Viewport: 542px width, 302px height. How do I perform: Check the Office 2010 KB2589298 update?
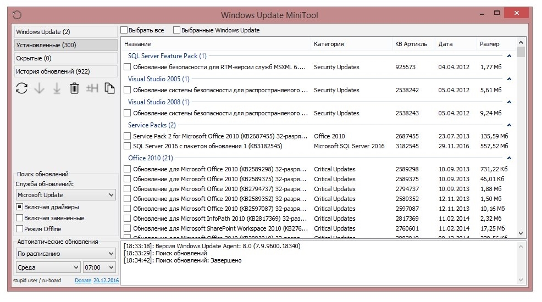coord(127,169)
